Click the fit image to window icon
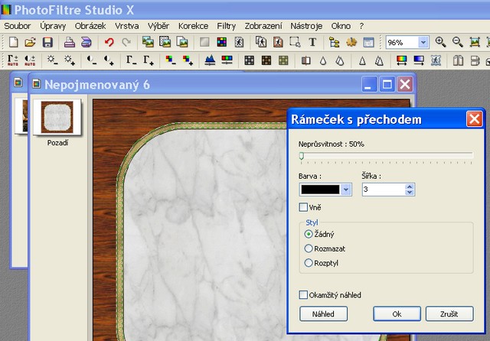Screen dimensions: 490x341 475,42
